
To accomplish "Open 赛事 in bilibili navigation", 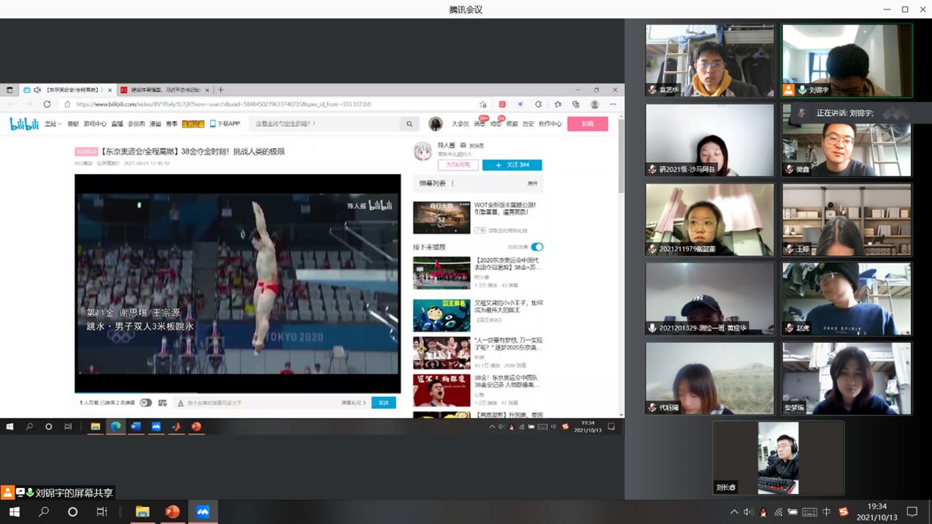I will coord(172,124).
